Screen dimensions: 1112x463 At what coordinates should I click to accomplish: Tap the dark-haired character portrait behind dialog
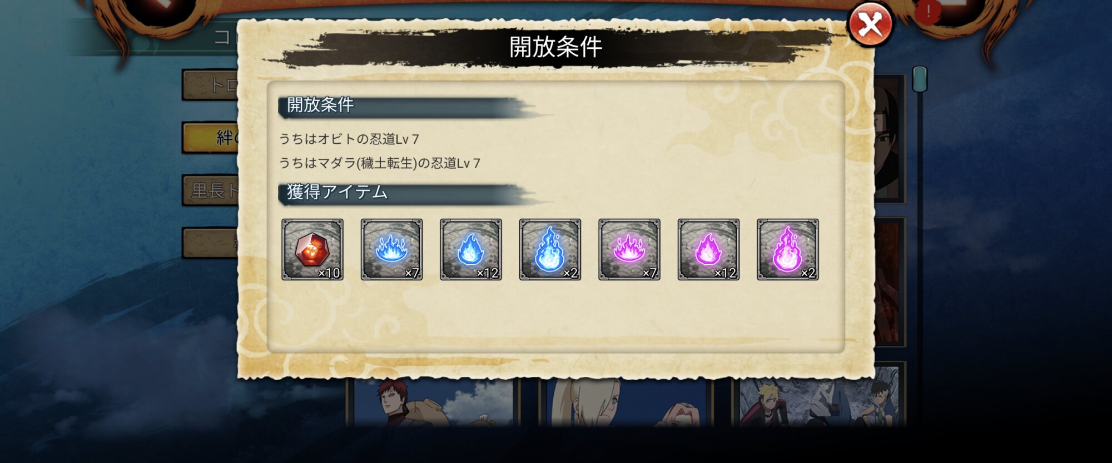890,139
